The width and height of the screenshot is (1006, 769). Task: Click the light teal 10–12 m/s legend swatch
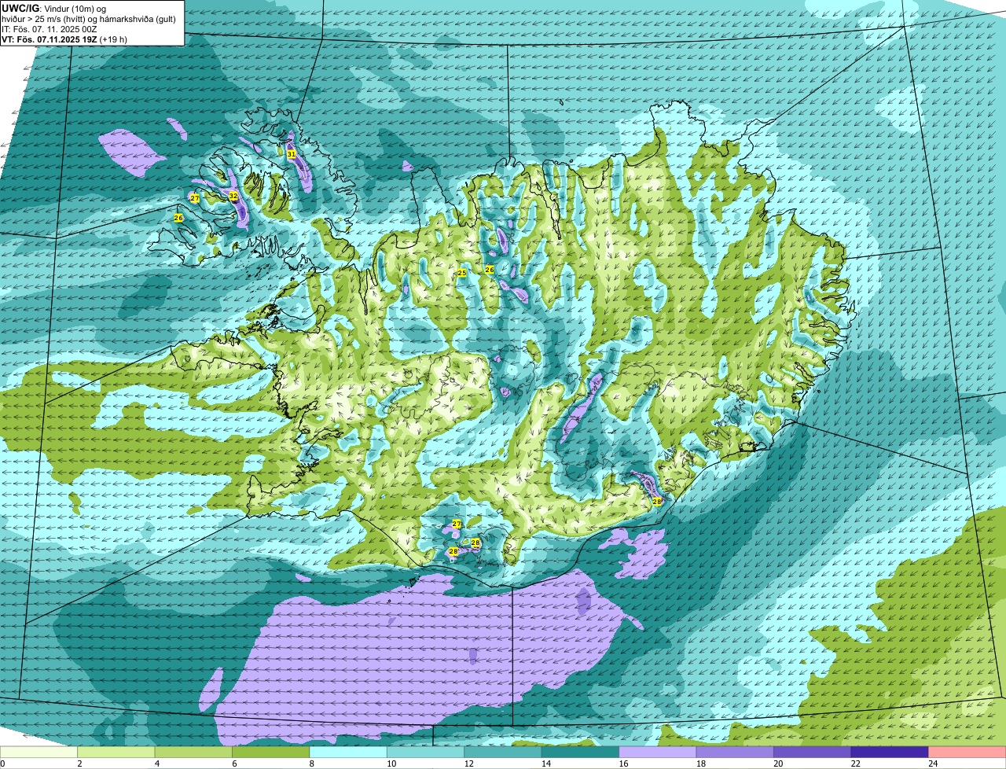click(x=426, y=752)
